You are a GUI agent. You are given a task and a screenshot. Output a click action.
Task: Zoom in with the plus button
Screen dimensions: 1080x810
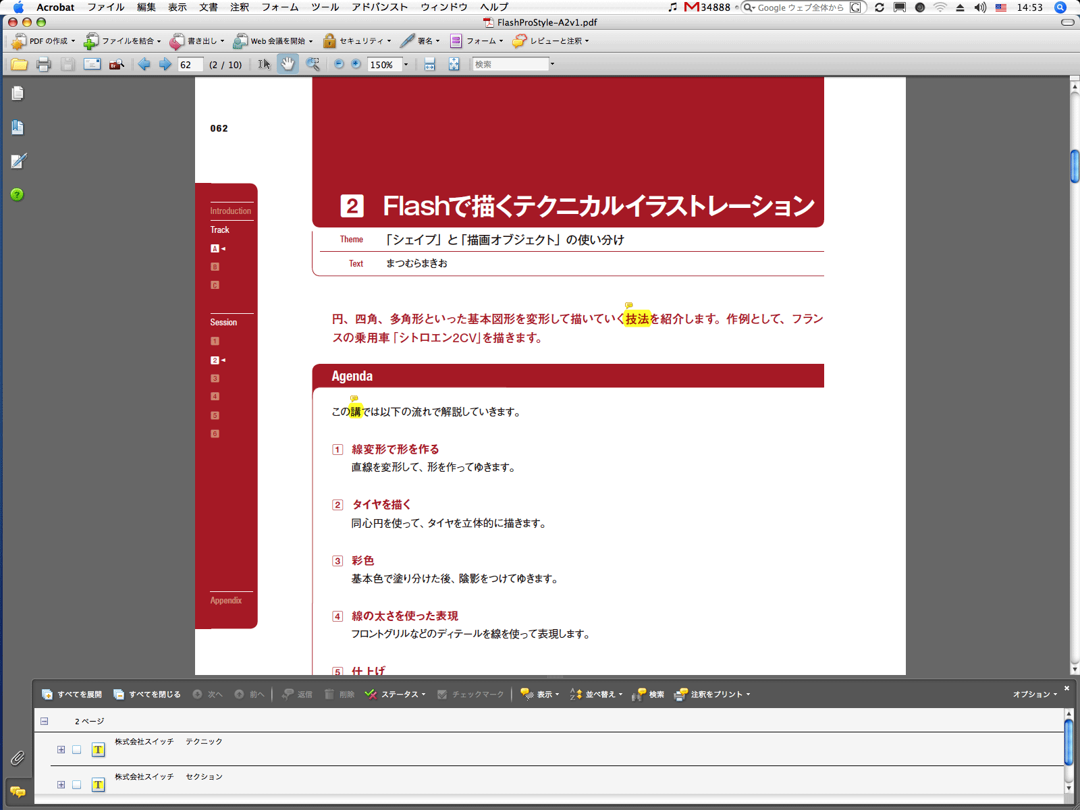[x=356, y=64]
